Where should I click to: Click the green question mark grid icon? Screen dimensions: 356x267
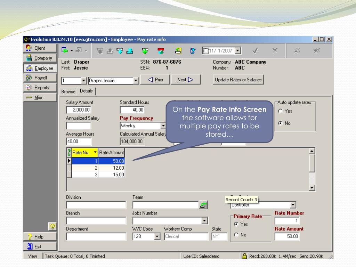point(69,152)
